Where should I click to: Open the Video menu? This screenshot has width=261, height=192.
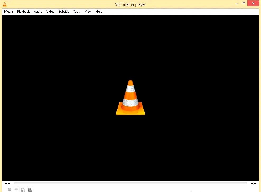[50, 11]
